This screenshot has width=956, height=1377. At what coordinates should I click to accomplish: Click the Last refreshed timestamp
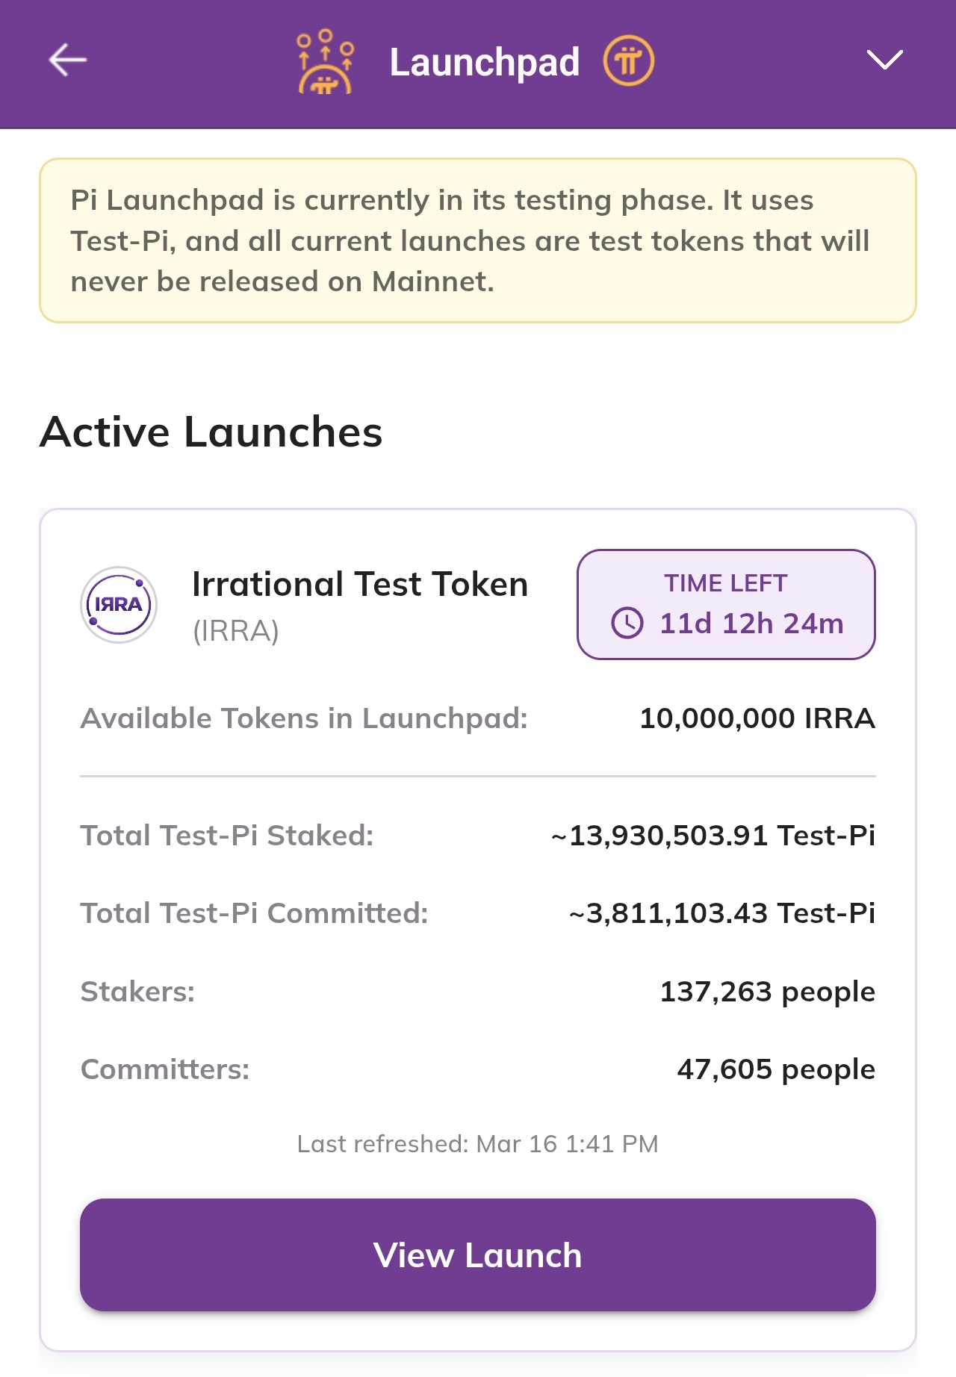click(478, 1144)
